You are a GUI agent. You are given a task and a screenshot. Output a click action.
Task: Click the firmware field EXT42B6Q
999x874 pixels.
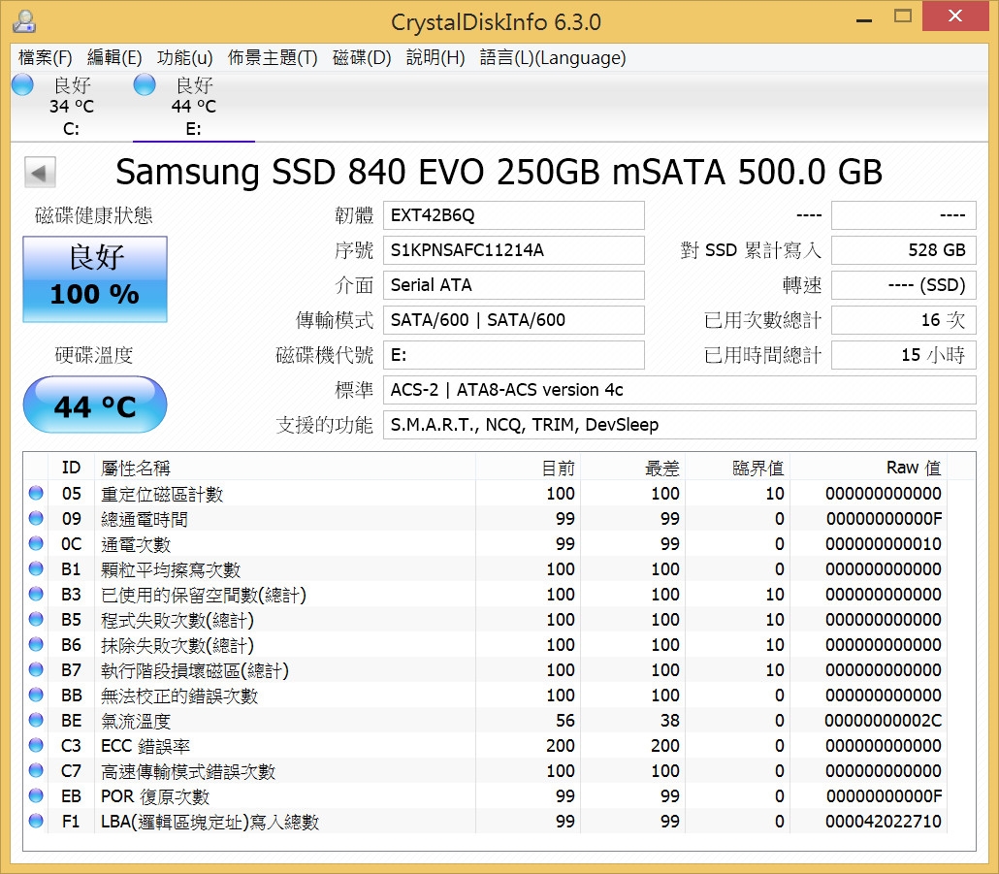click(x=513, y=215)
